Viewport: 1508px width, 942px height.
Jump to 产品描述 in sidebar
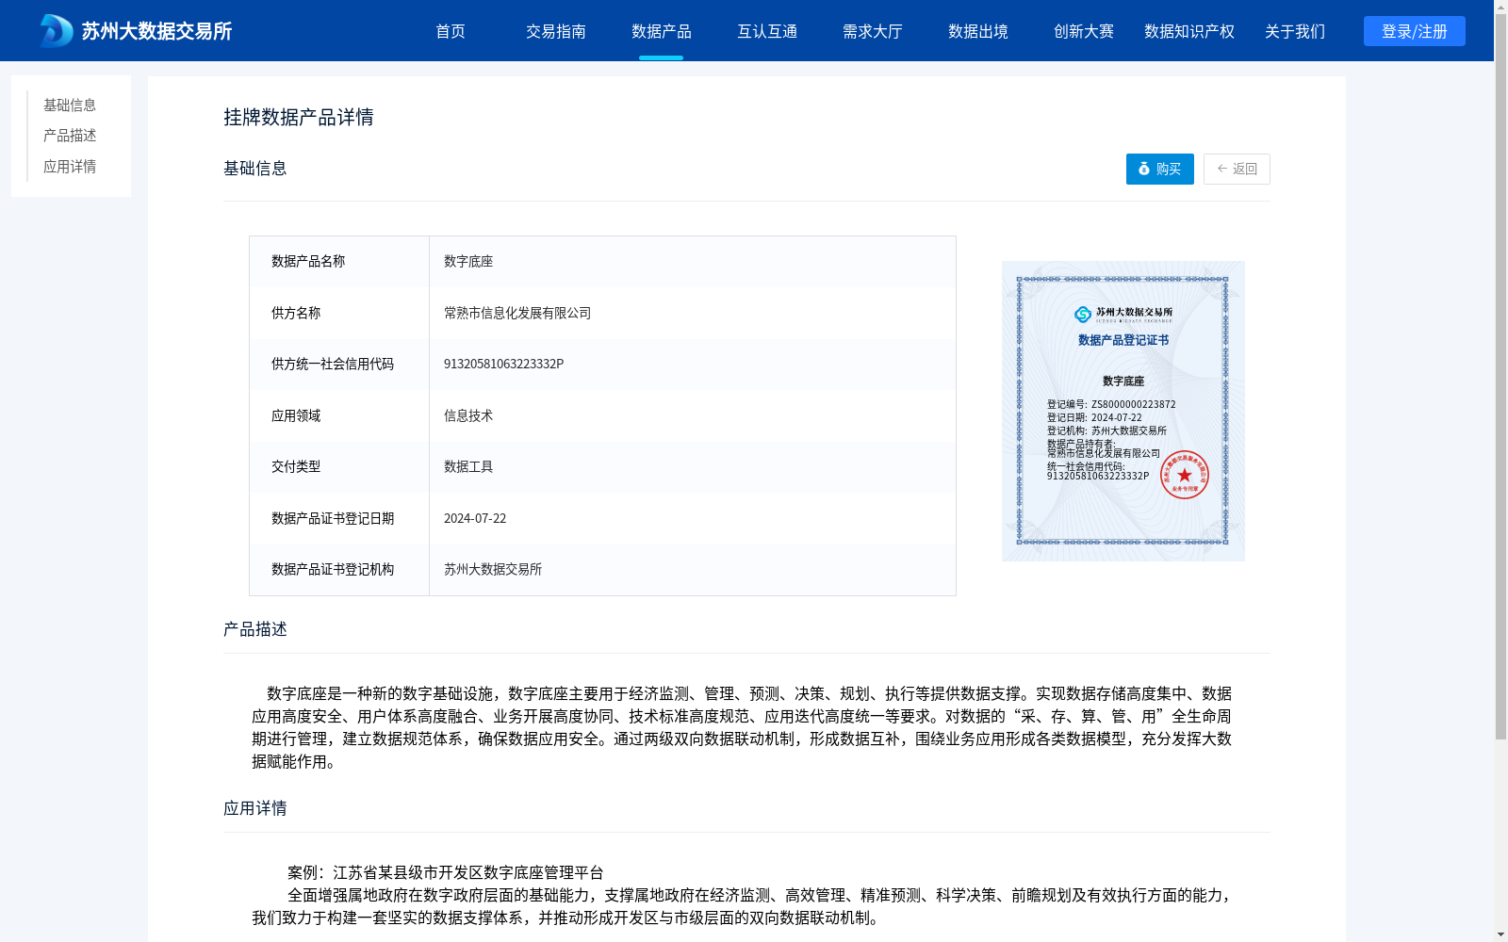point(70,136)
